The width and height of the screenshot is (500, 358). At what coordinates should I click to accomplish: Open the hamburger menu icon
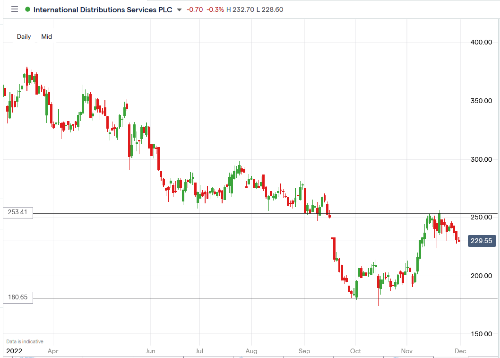(15, 9)
